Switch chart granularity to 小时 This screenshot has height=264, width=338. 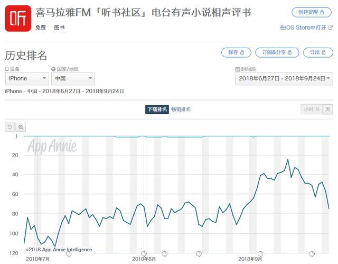point(311,109)
